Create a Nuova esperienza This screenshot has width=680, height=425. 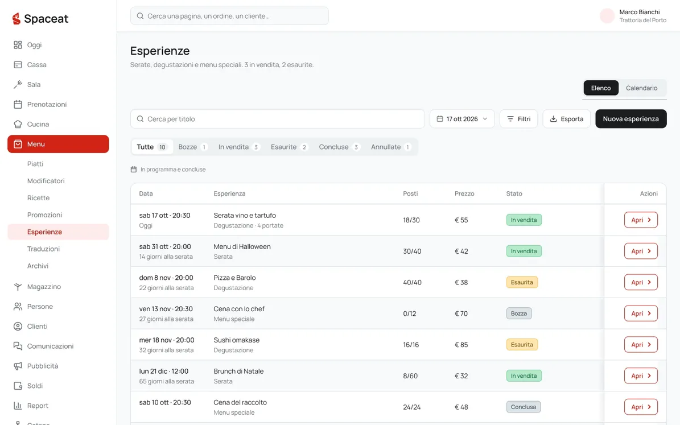630,119
